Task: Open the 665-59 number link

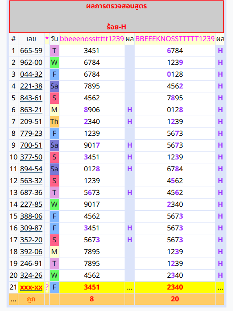Action: pos(31,50)
